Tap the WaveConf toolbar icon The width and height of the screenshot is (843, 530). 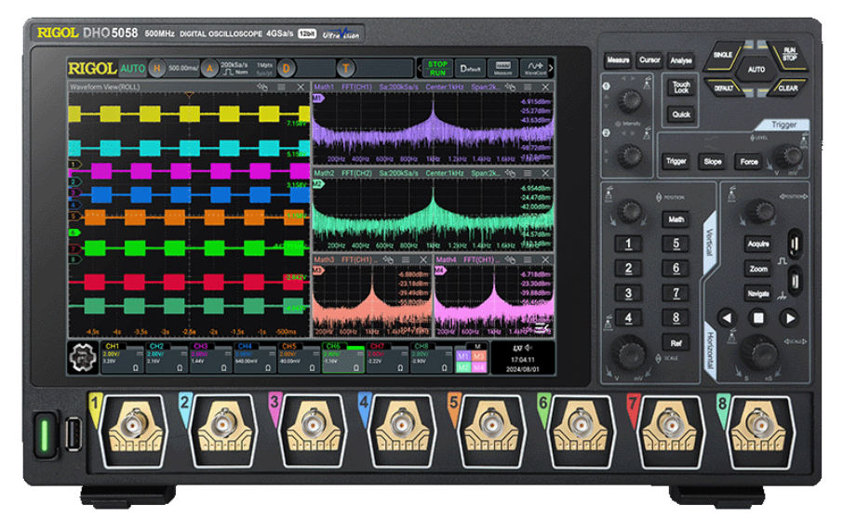(x=534, y=68)
